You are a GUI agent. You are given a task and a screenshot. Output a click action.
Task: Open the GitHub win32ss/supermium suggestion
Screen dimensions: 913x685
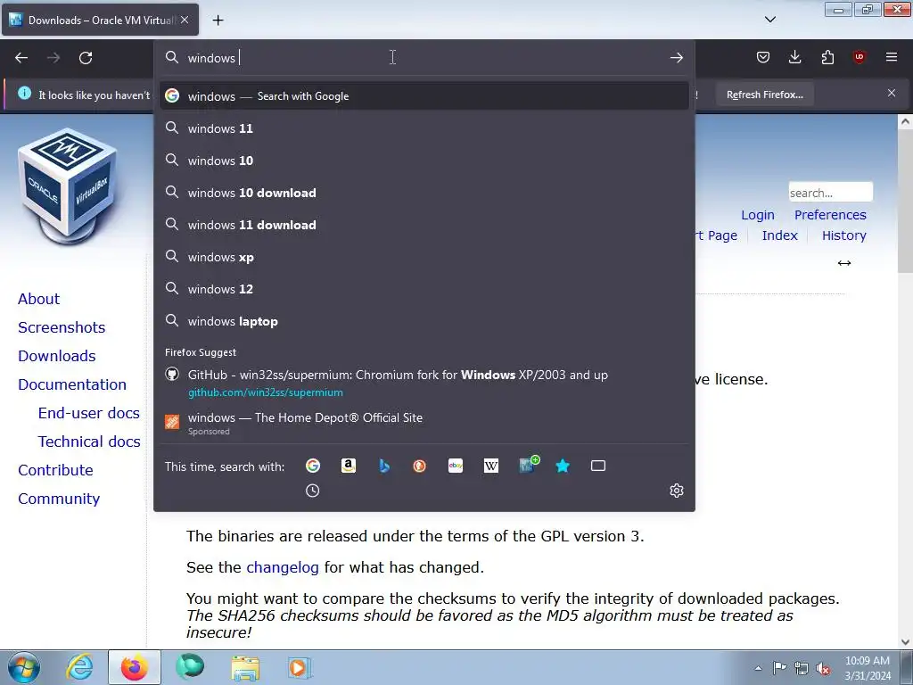[424, 383]
